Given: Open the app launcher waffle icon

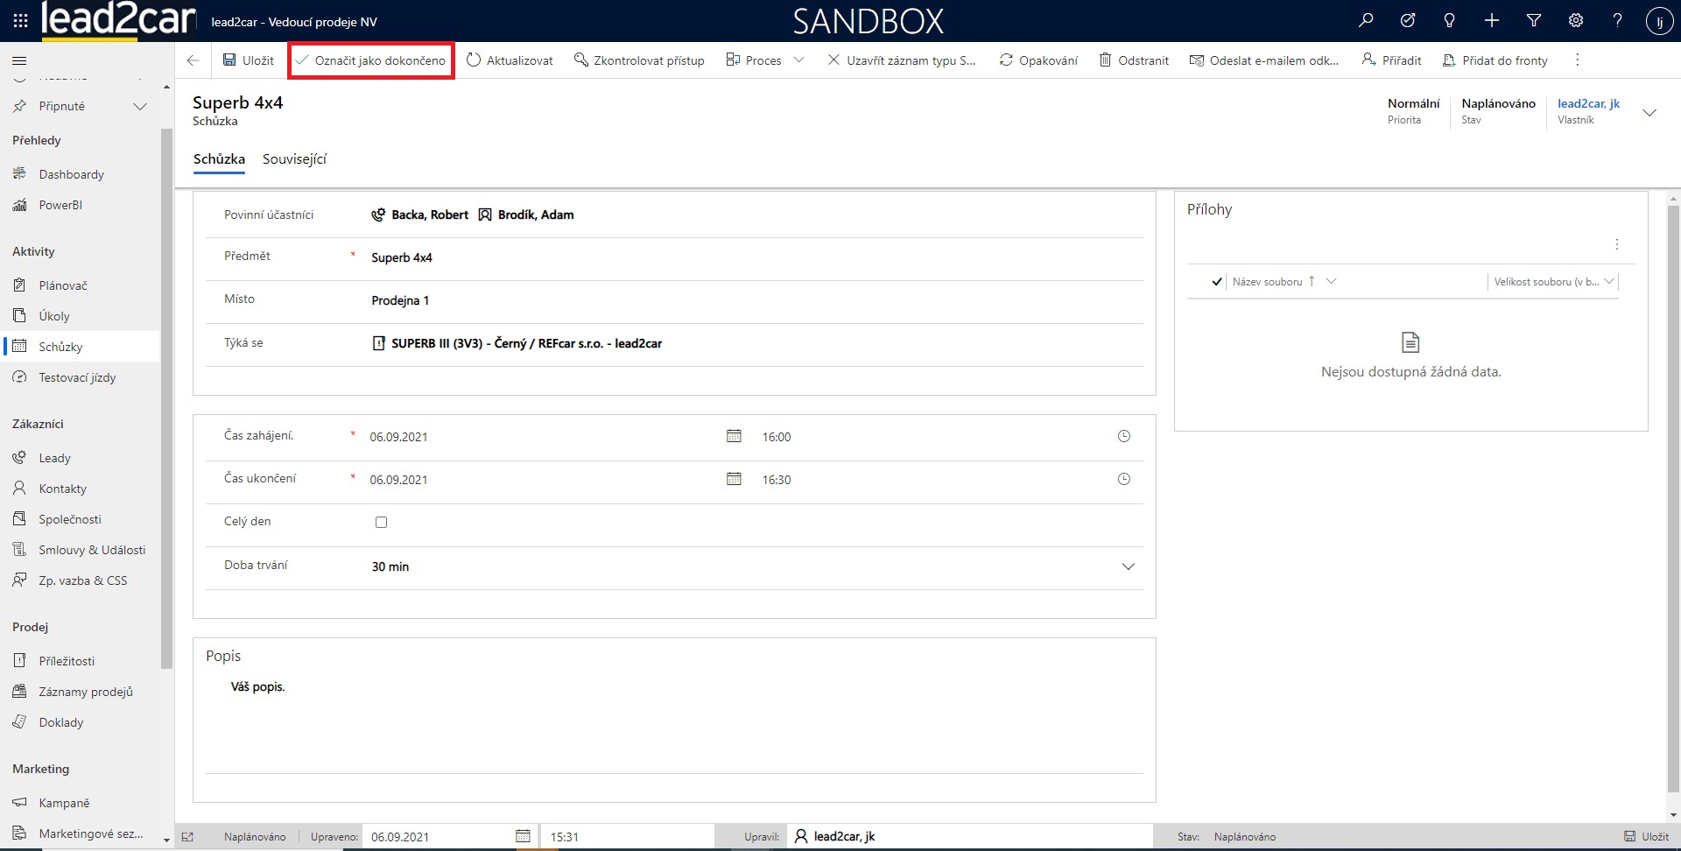Looking at the screenshot, I should point(20,21).
